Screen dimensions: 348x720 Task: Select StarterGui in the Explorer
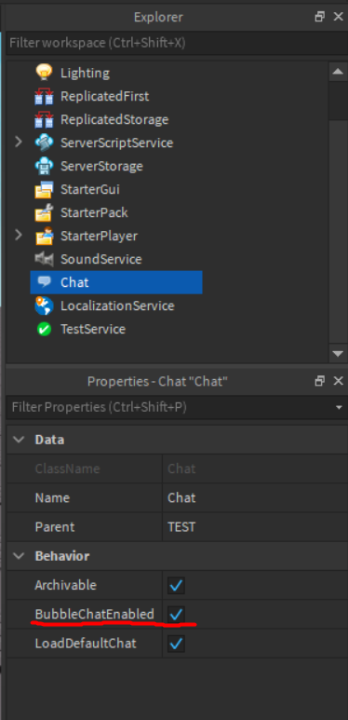pyautogui.click(x=90, y=189)
